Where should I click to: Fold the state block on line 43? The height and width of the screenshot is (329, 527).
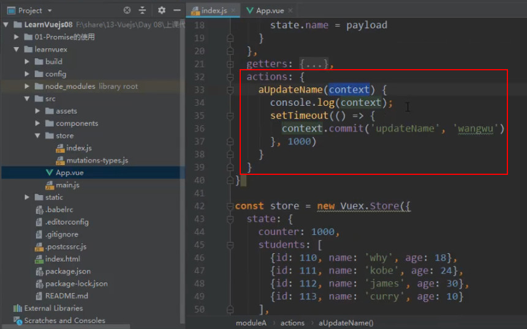(230, 219)
